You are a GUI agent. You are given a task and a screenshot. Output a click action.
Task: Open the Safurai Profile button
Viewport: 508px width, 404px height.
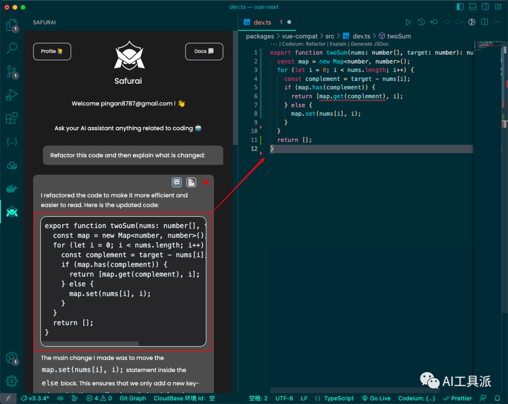(x=52, y=52)
